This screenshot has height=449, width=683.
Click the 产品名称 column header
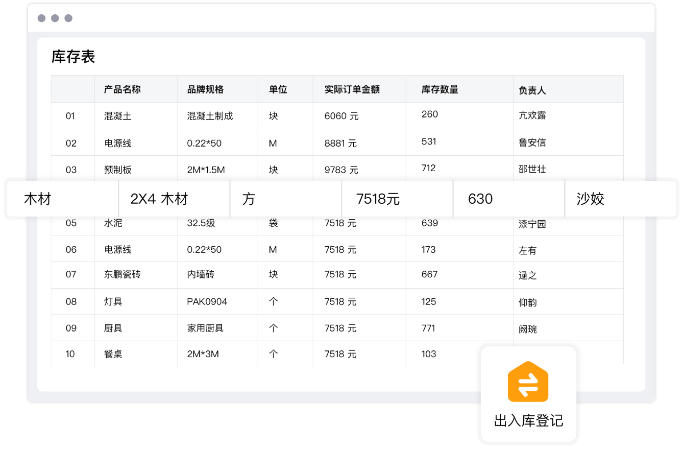click(122, 89)
